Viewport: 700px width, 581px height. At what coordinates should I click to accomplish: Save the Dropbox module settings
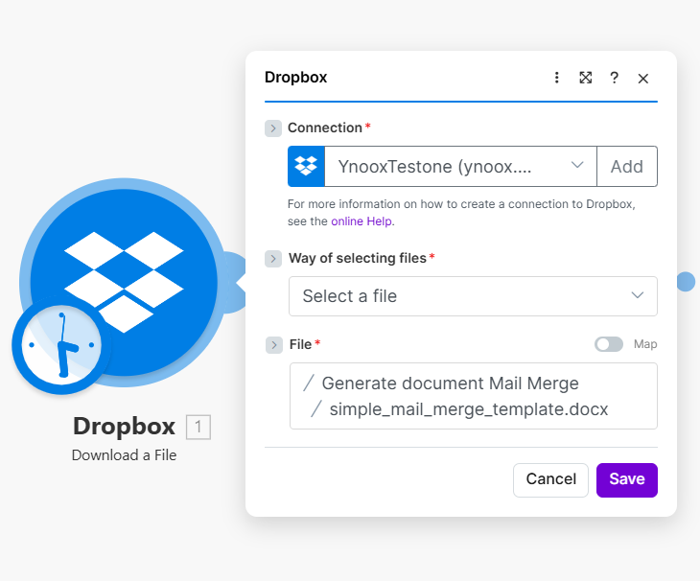pyautogui.click(x=626, y=479)
